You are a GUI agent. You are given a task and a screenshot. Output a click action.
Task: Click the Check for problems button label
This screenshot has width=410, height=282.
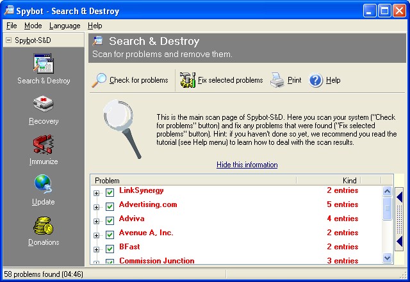tap(138, 80)
